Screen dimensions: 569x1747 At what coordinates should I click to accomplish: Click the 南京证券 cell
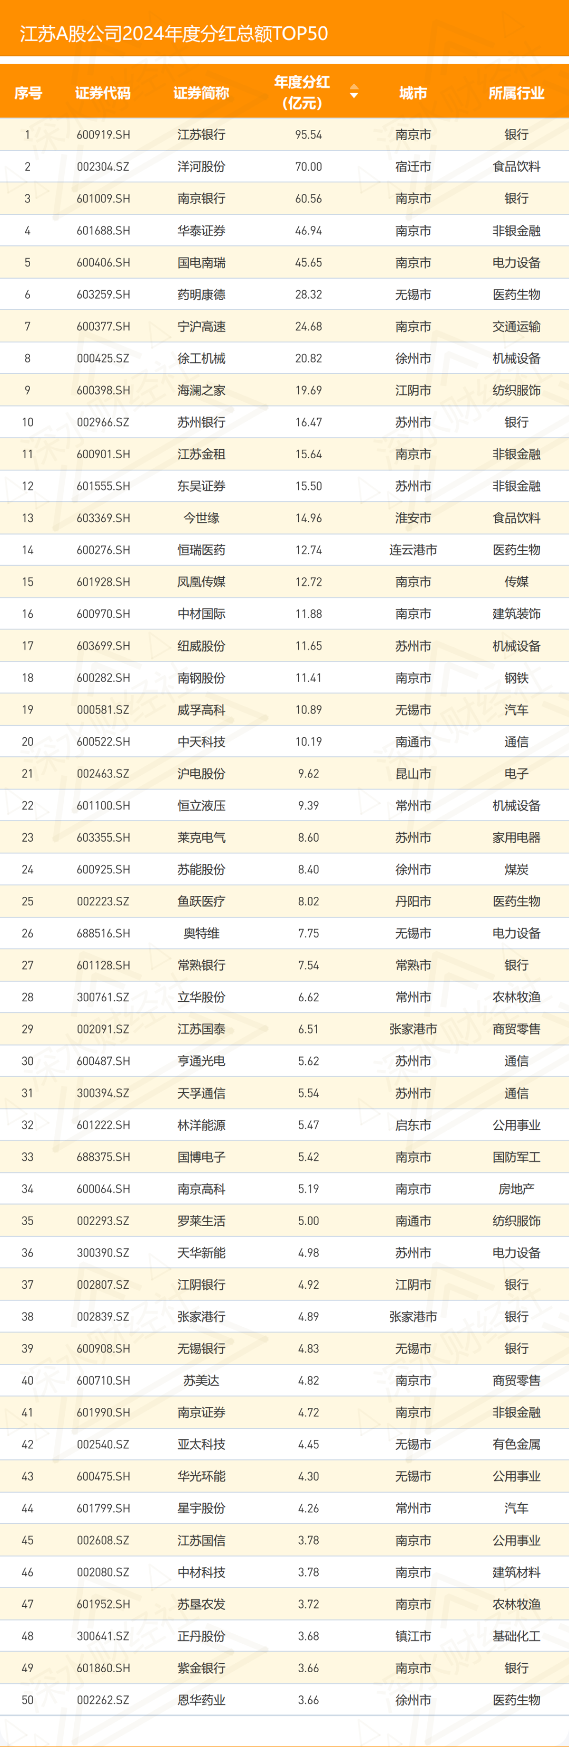[x=201, y=1413]
